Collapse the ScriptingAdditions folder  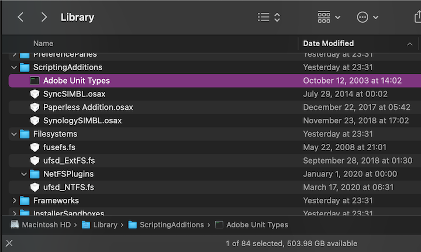14,67
